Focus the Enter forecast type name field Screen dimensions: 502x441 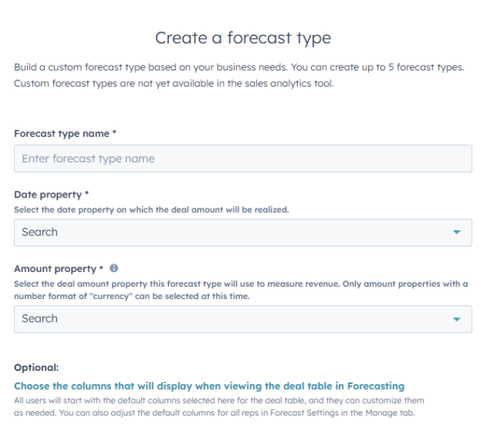[243, 159]
